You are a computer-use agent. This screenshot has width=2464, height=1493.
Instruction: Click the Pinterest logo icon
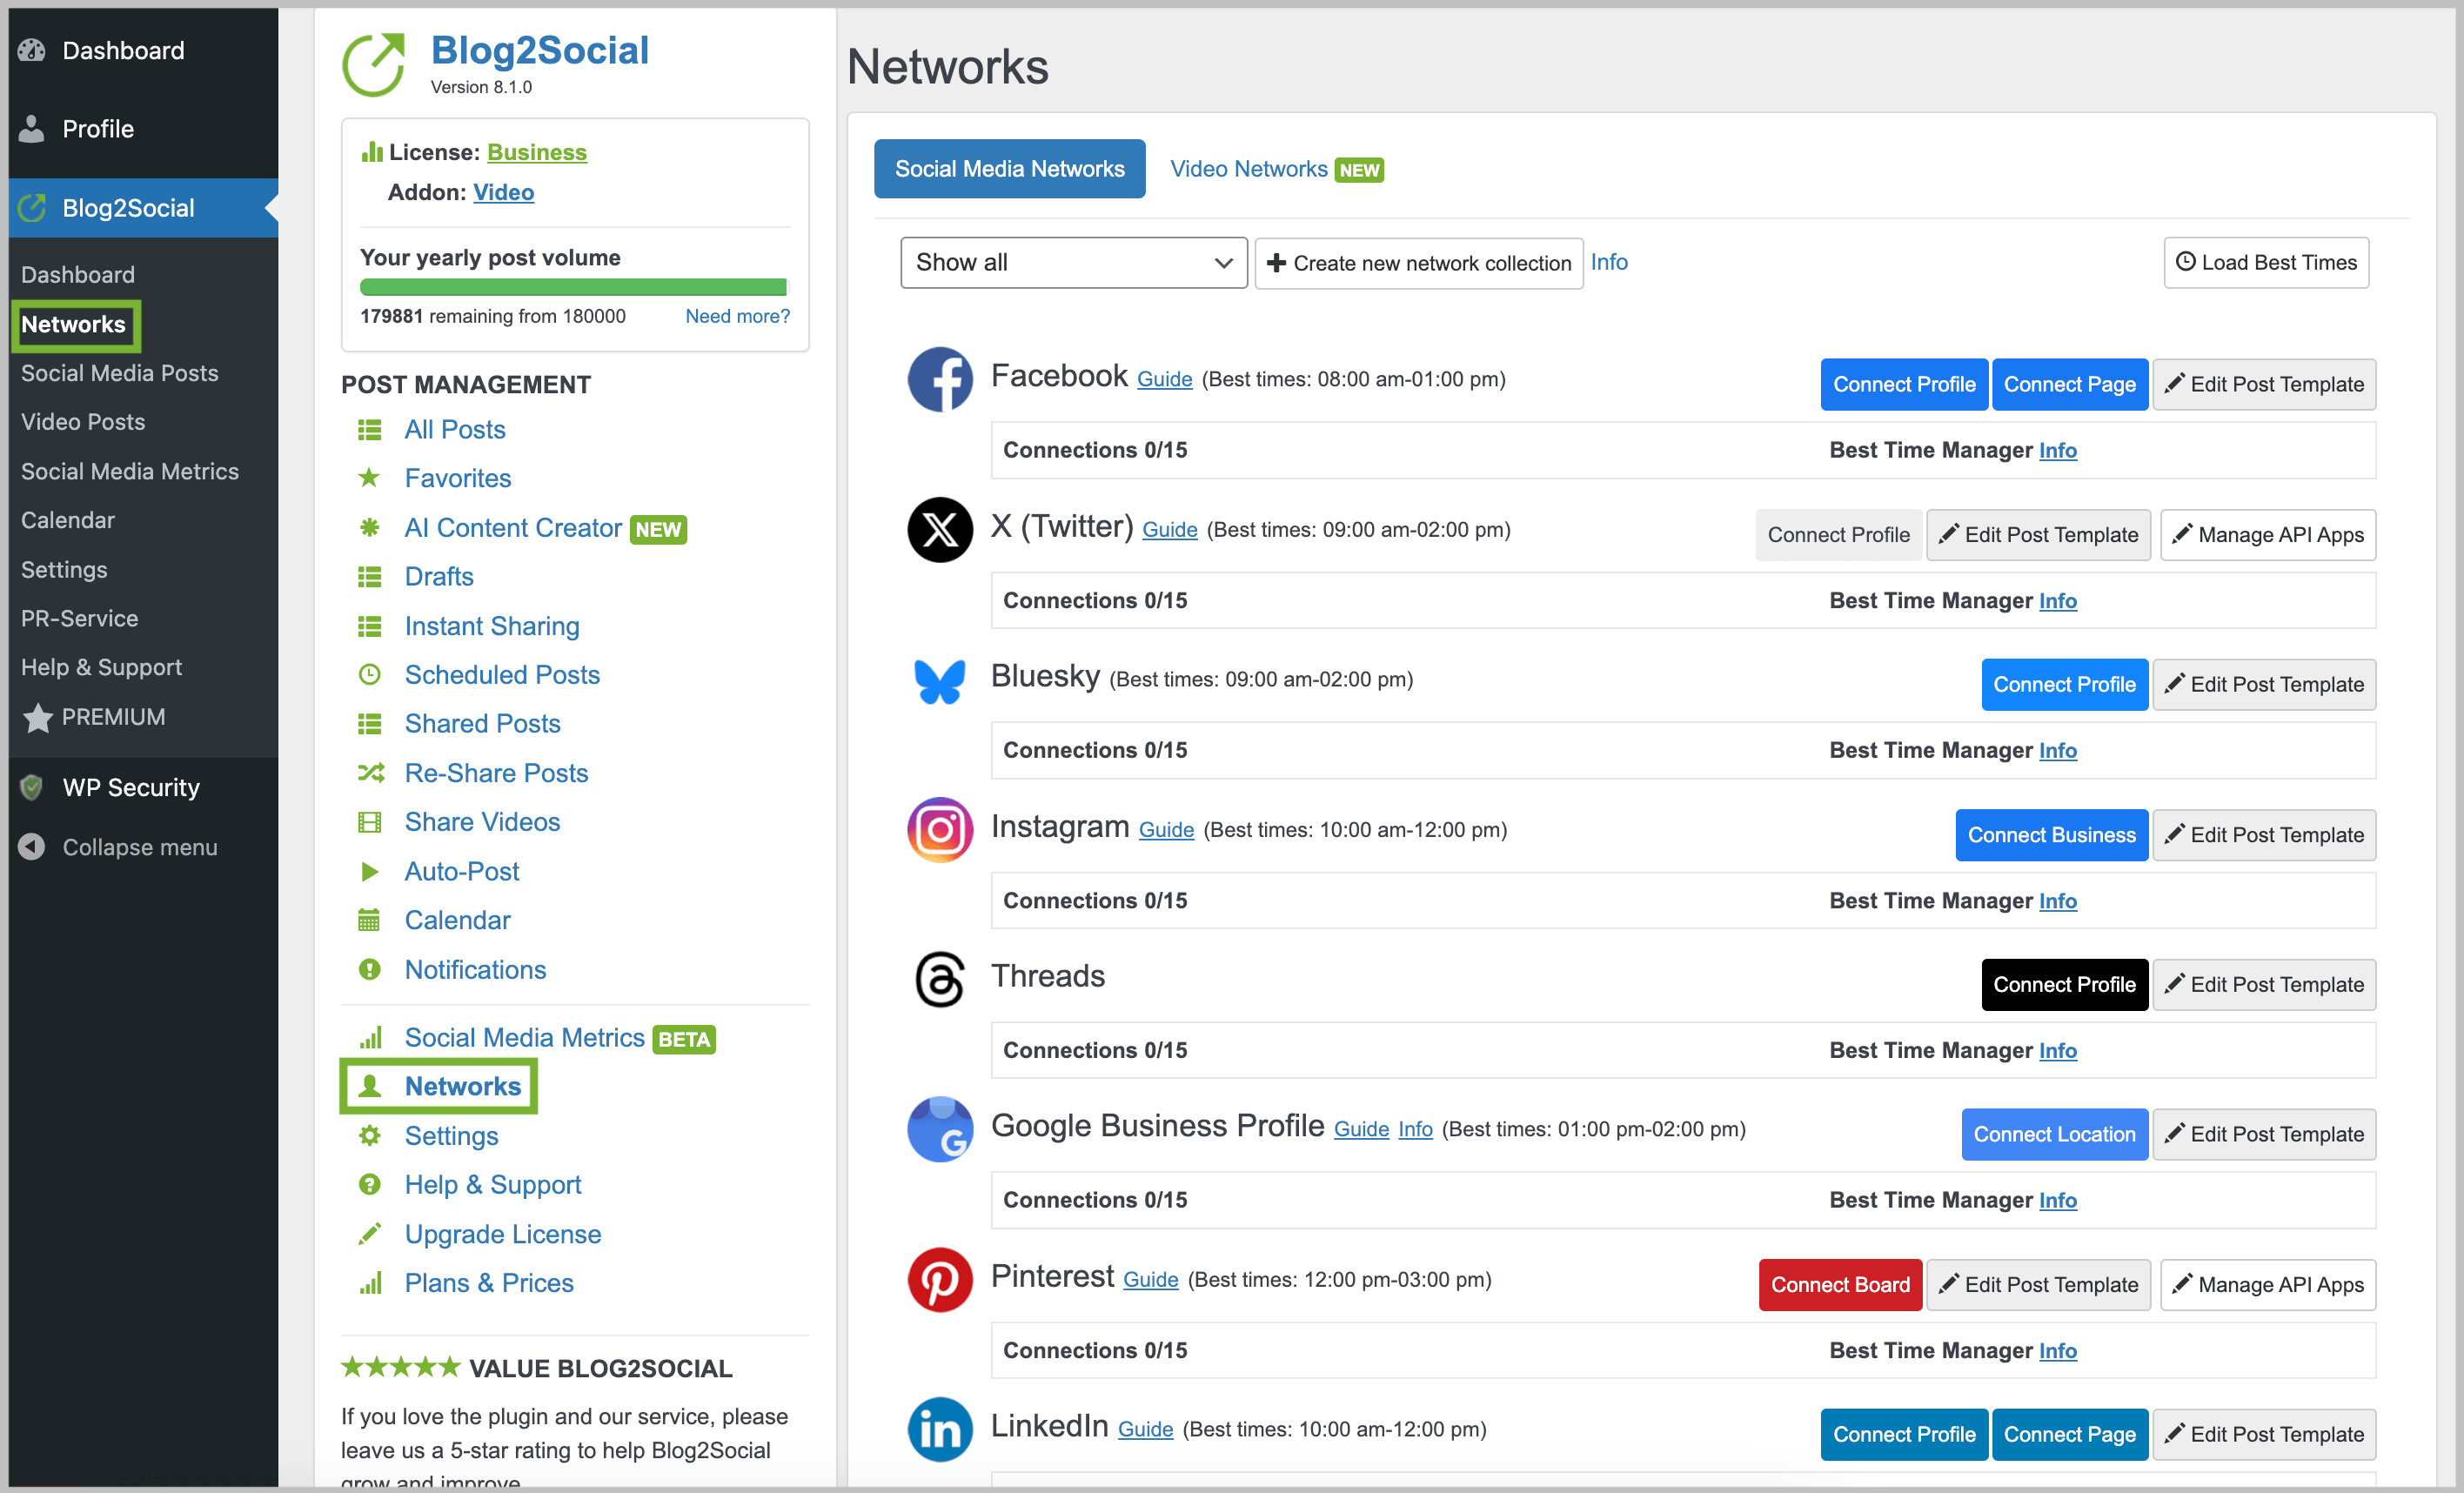(x=939, y=1280)
